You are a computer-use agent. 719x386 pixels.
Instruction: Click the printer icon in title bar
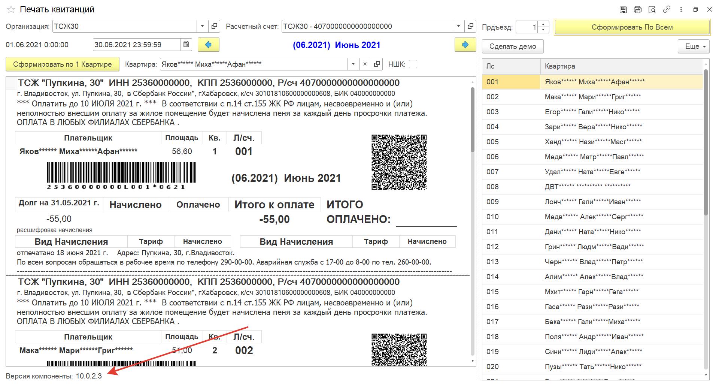click(x=638, y=10)
